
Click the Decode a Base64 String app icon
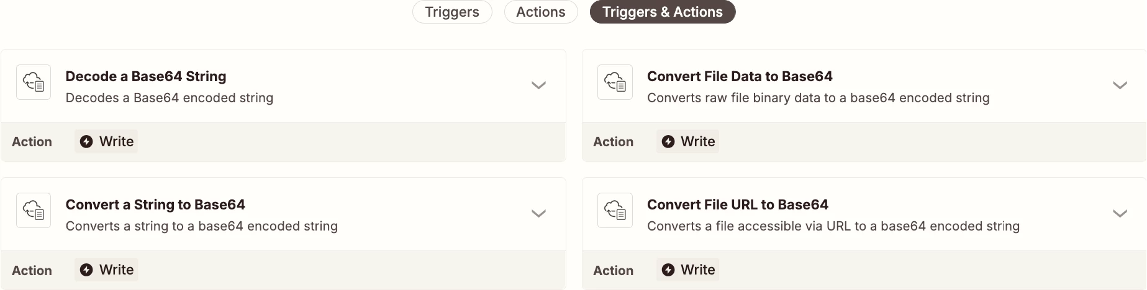[34, 82]
